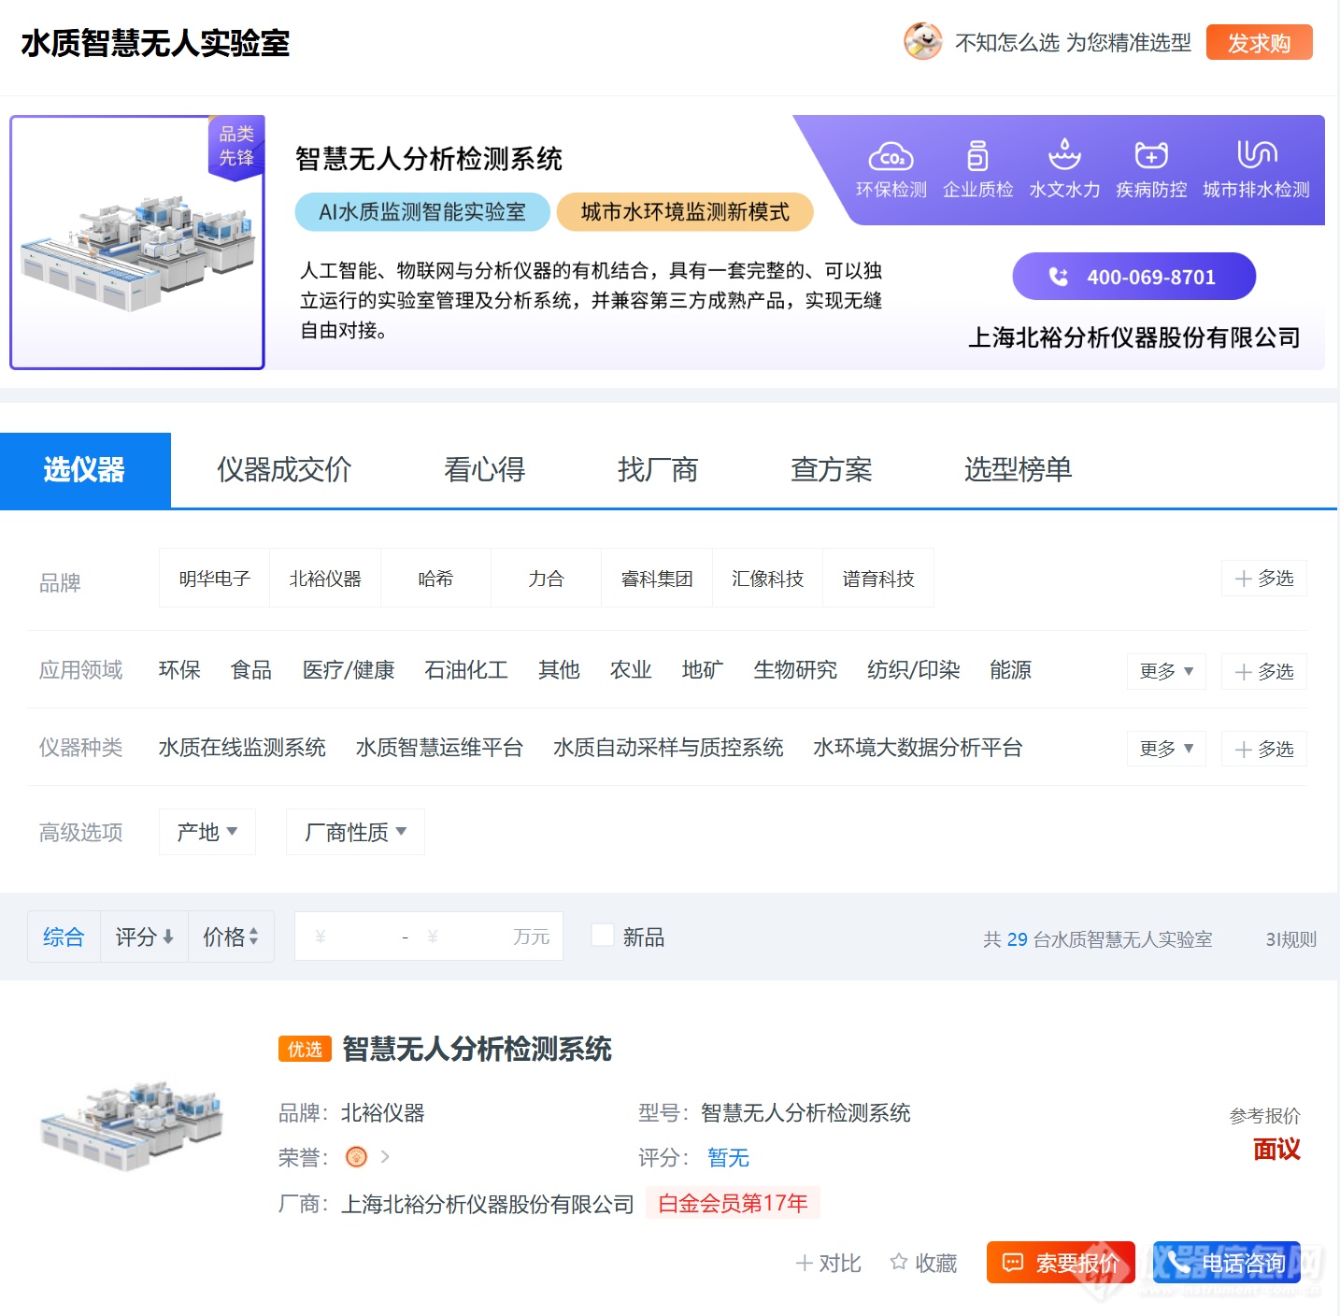Call 400-069-8701 phone button
1340x1316 pixels.
click(1133, 277)
